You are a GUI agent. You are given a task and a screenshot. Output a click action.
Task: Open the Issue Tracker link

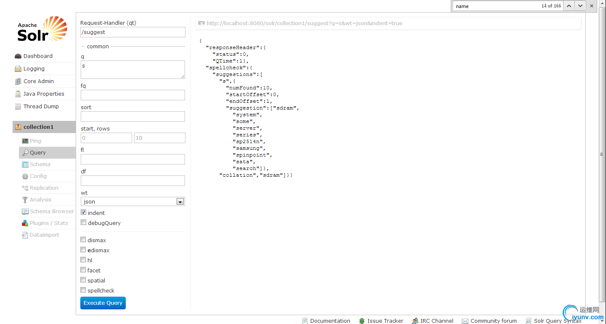coord(385,321)
